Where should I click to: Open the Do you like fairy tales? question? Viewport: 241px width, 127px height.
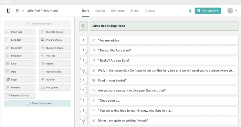pyautogui.click(x=164, y=51)
